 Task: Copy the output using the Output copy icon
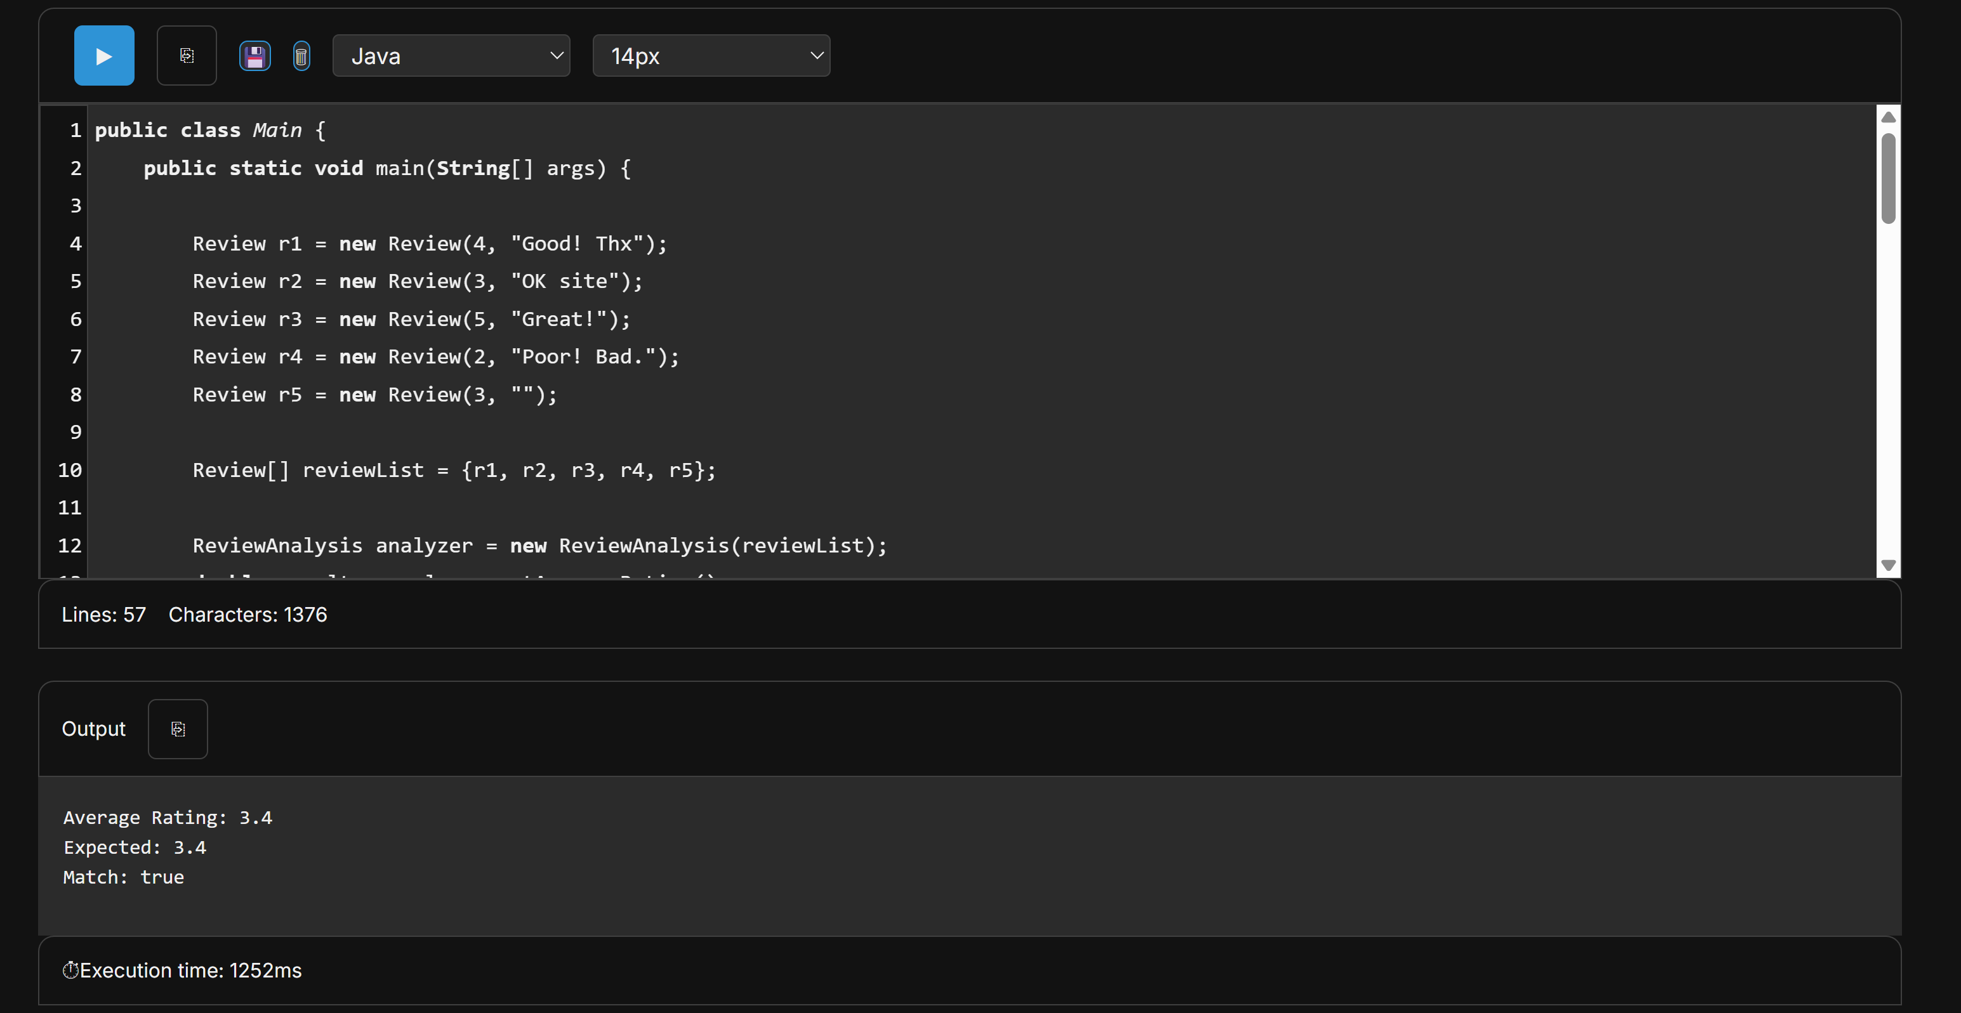click(177, 729)
